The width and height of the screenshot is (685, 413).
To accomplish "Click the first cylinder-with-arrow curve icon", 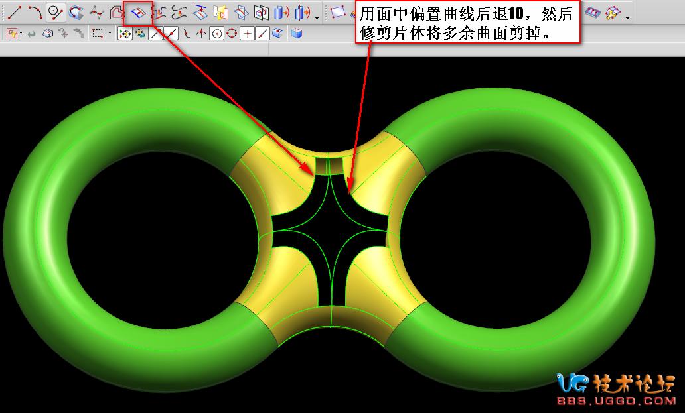I will pyautogui.click(x=282, y=13).
